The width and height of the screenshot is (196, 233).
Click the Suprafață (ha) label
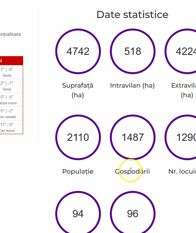(x=78, y=90)
